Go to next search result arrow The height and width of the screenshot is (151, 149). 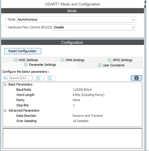tap(50, 78)
